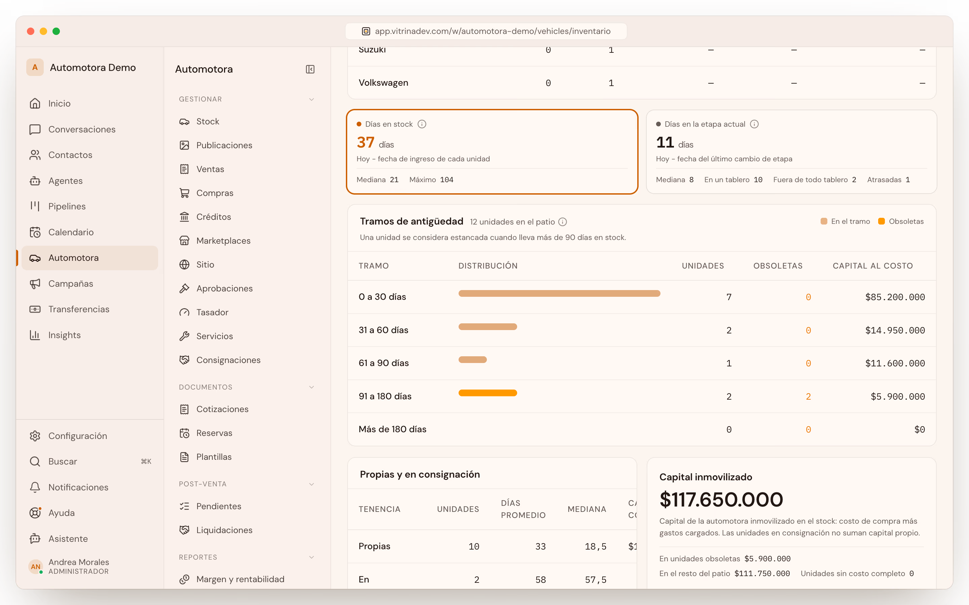969x605 pixels.
Task: Click the Tasador gauge icon
Action: (184, 313)
